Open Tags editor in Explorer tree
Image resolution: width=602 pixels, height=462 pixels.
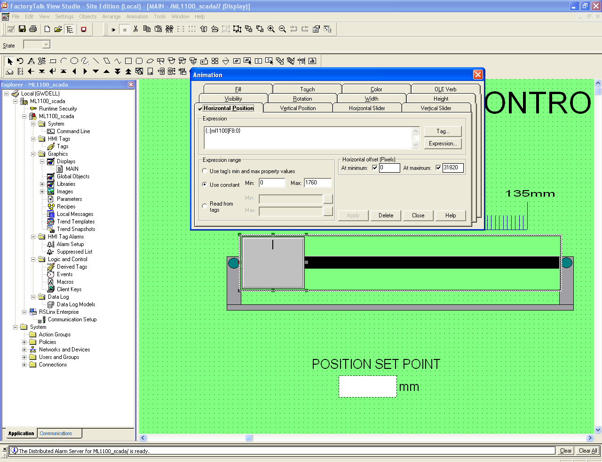63,146
